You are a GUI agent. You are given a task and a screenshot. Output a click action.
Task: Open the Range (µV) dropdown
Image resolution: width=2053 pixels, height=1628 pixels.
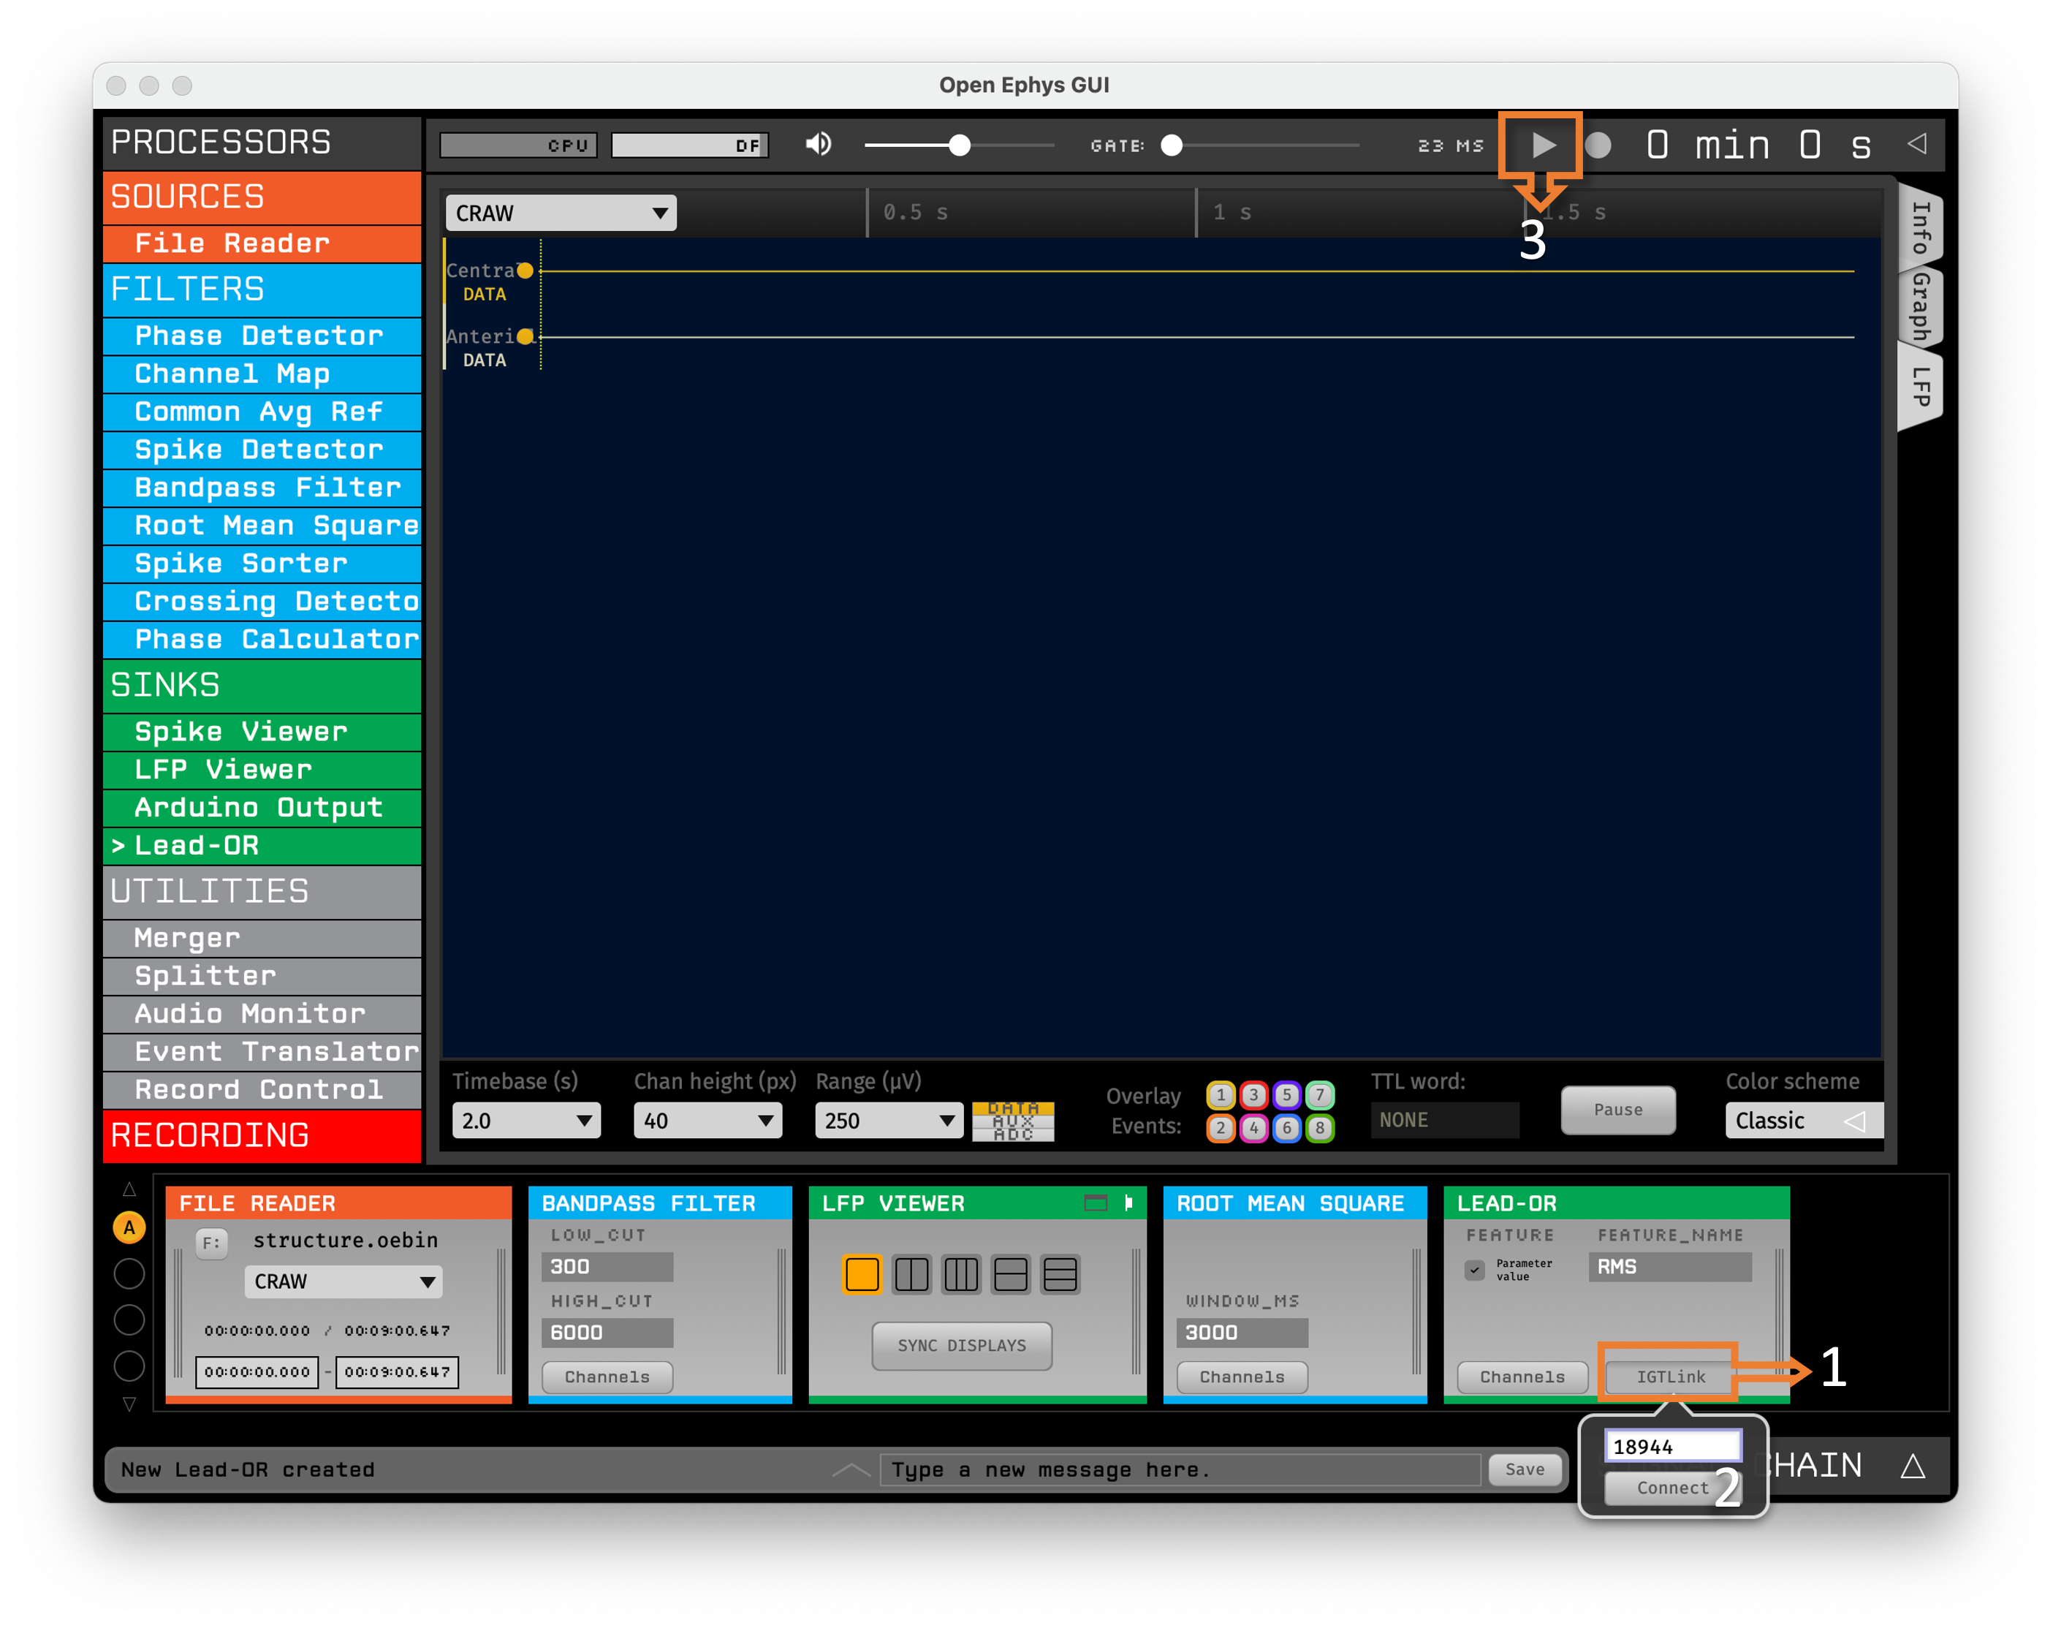pos(889,1120)
